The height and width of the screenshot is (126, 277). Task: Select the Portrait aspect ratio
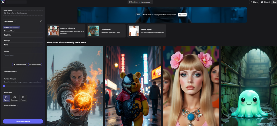pyautogui.click(x=23, y=98)
